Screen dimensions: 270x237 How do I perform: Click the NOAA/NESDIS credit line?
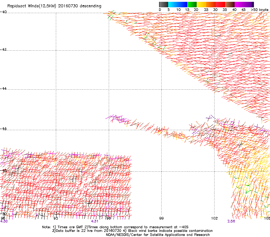[x=158, y=235]
